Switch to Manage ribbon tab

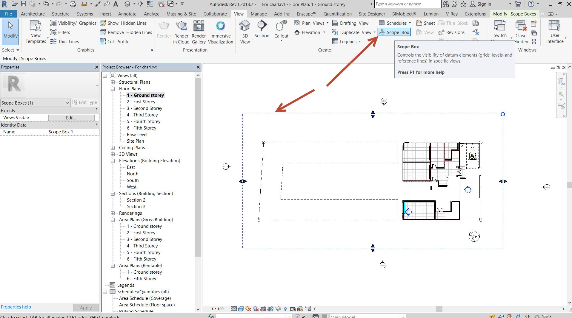click(x=259, y=14)
